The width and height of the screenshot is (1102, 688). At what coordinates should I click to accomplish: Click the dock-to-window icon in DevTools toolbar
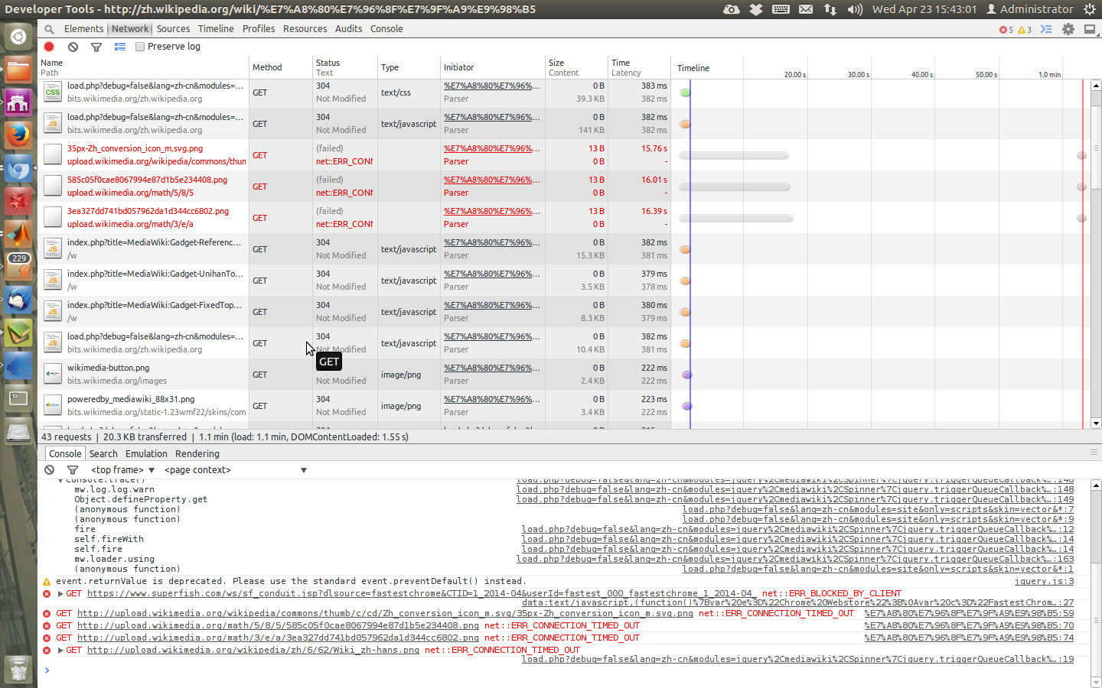pyautogui.click(x=1090, y=29)
